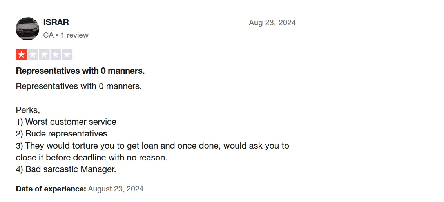Click the 'Date of experience:' label
Viewport: 444px width, 202px height.
(51, 189)
